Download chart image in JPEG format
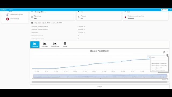This screenshot has width=172, height=97. coord(159,66)
